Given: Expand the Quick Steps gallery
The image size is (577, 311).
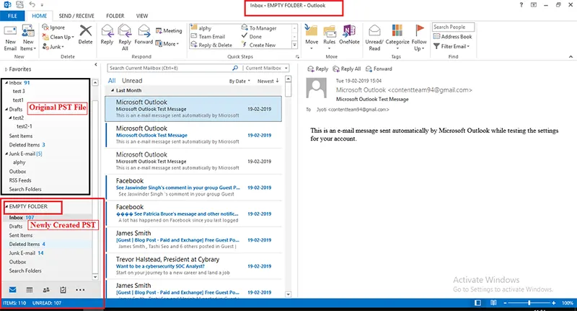Looking at the screenshot, I should tap(294, 45).
